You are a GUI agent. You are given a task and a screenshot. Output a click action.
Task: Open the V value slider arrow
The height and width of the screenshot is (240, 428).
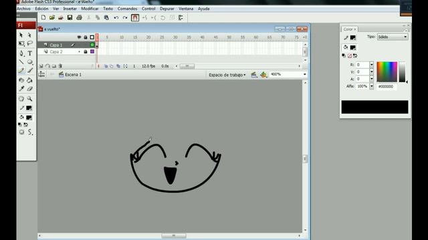(372, 72)
